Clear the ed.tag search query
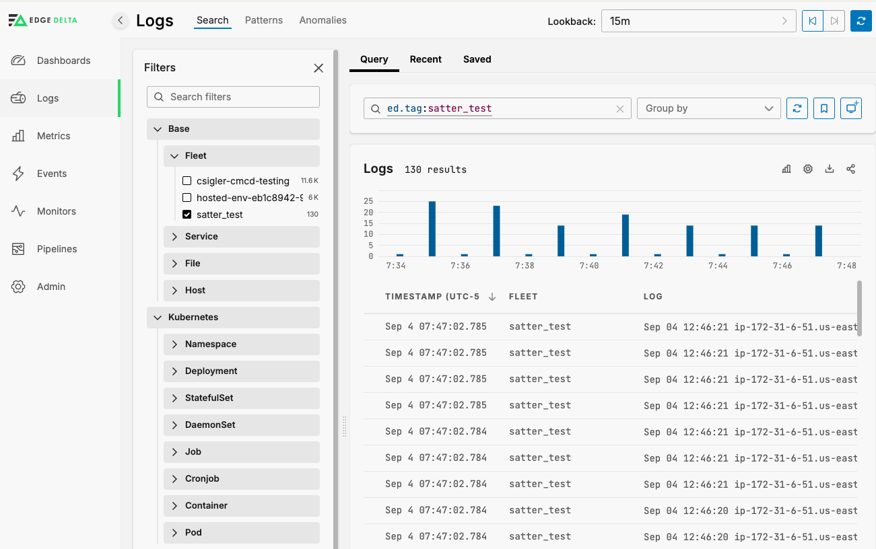The width and height of the screenshot is (876, 549). click(620, 109)
